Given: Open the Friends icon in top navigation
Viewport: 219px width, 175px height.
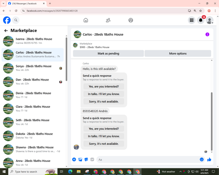Looking at the screenshot, I should pyautogui.click(x=108, y=20).
